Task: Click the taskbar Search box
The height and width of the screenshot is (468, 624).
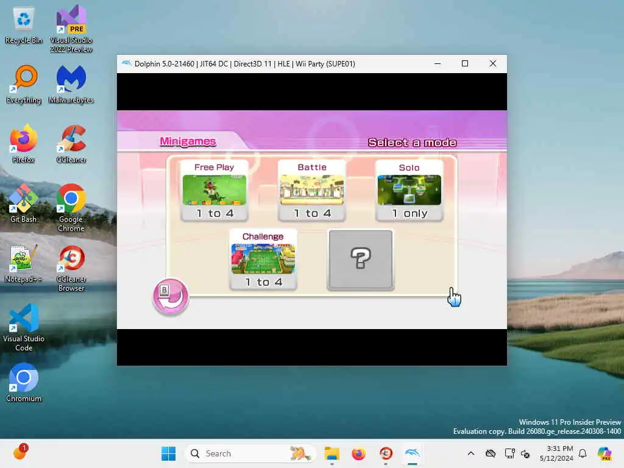Action: click(249, 453)
